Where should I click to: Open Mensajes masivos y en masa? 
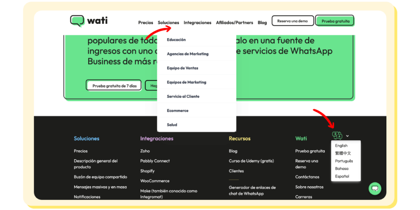100,187
